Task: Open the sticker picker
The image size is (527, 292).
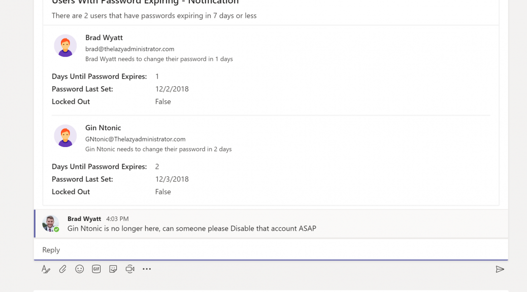Action: [x=113, y=269]
